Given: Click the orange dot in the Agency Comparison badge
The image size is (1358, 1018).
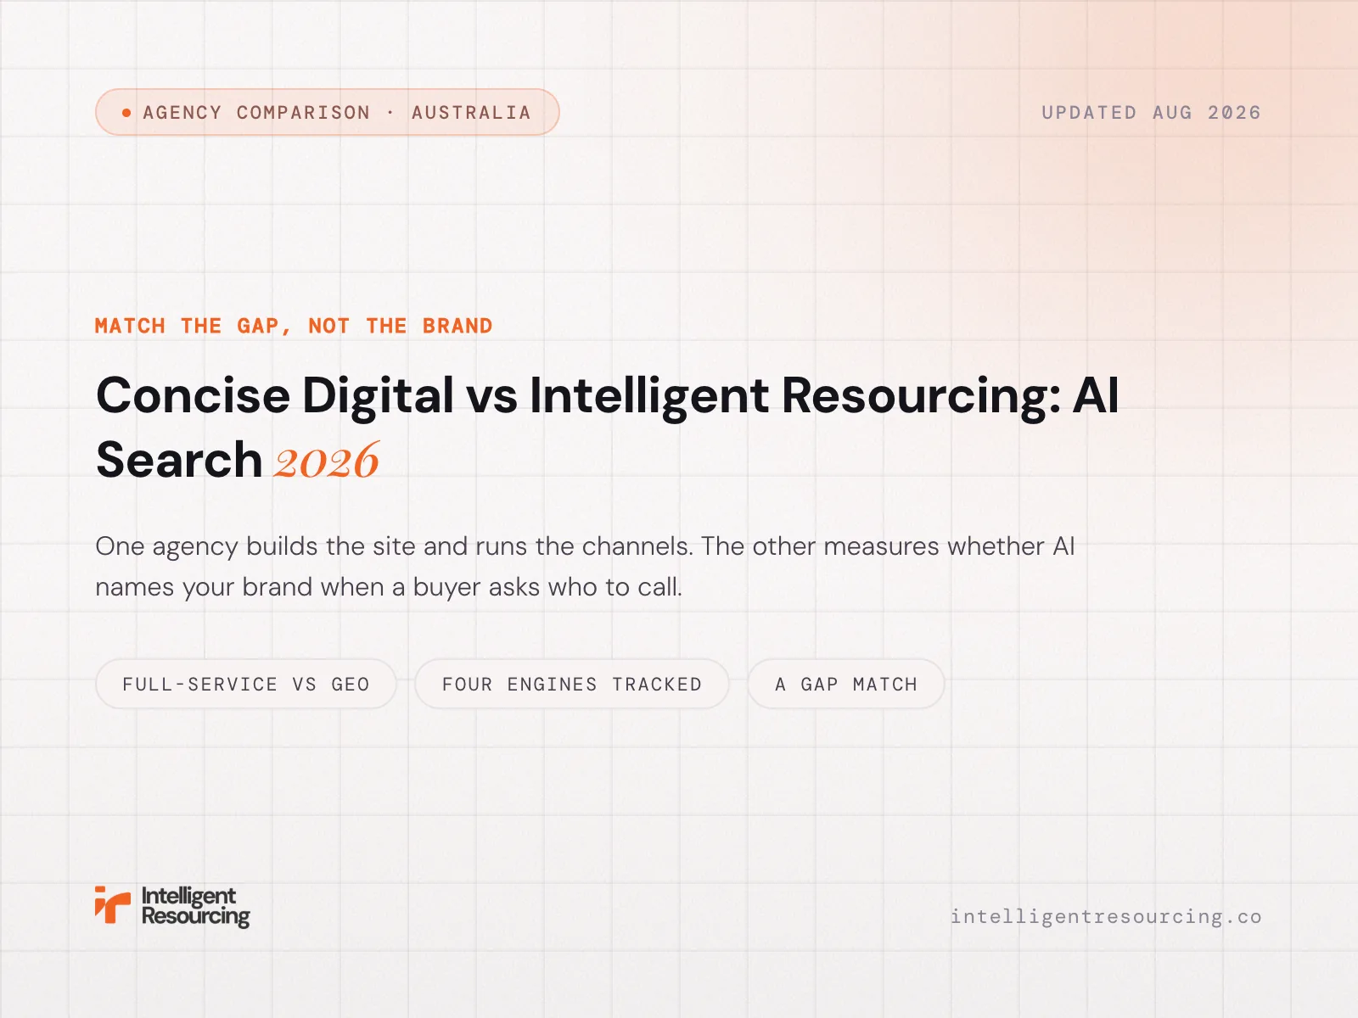Looking at the screenshot, I should click(126, 113).
